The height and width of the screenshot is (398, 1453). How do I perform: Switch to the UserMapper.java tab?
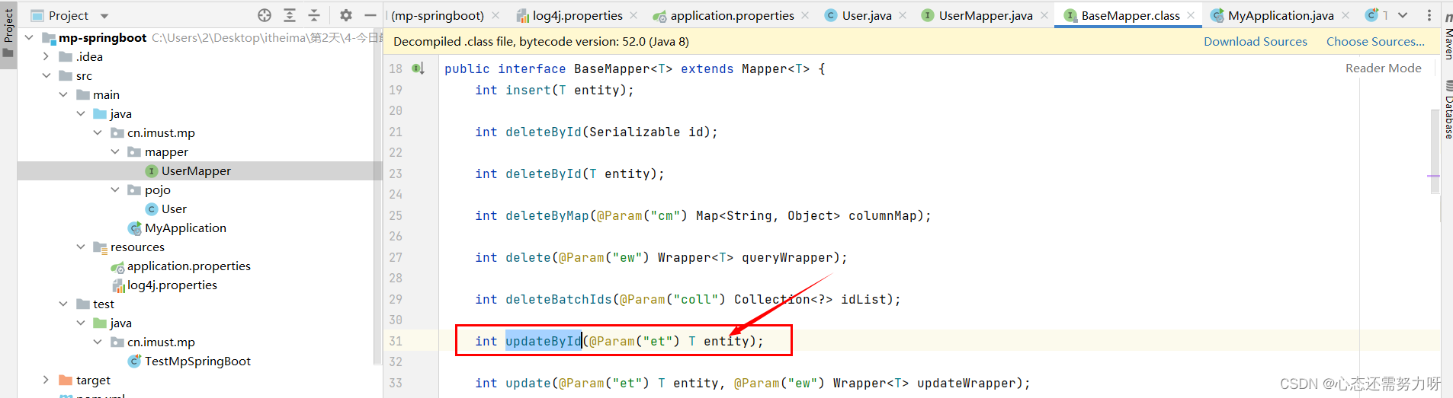coord(985,15)
